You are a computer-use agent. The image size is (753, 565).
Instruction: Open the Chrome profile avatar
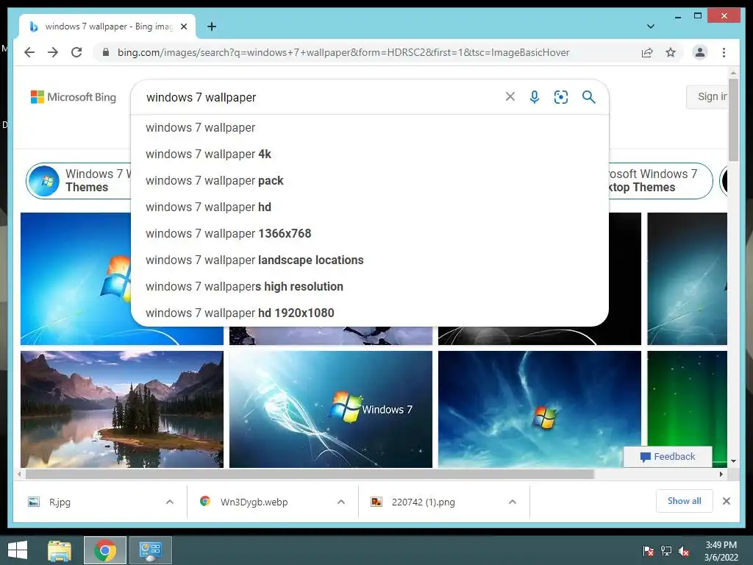click(700, 52)
